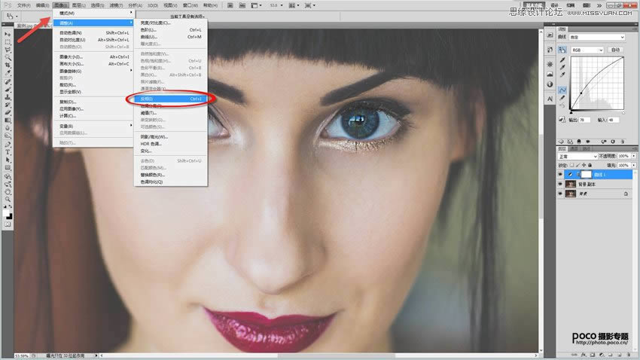Screen dimensions: 640x360
Task: Open the RGB channel dropdown
Action: [590, 50]
